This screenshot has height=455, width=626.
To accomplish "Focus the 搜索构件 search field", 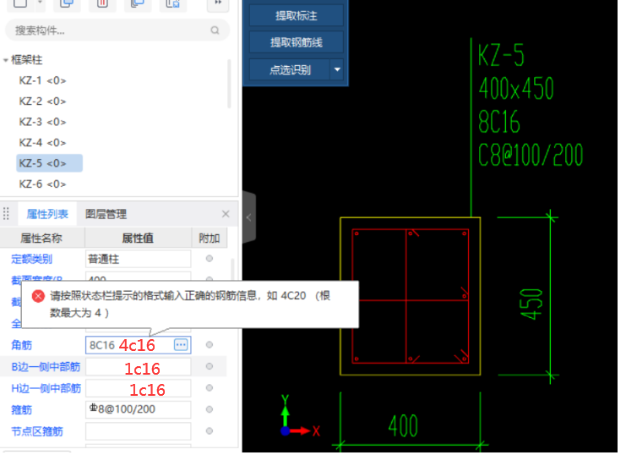I will pyautogui.click(x=117, y=30).
